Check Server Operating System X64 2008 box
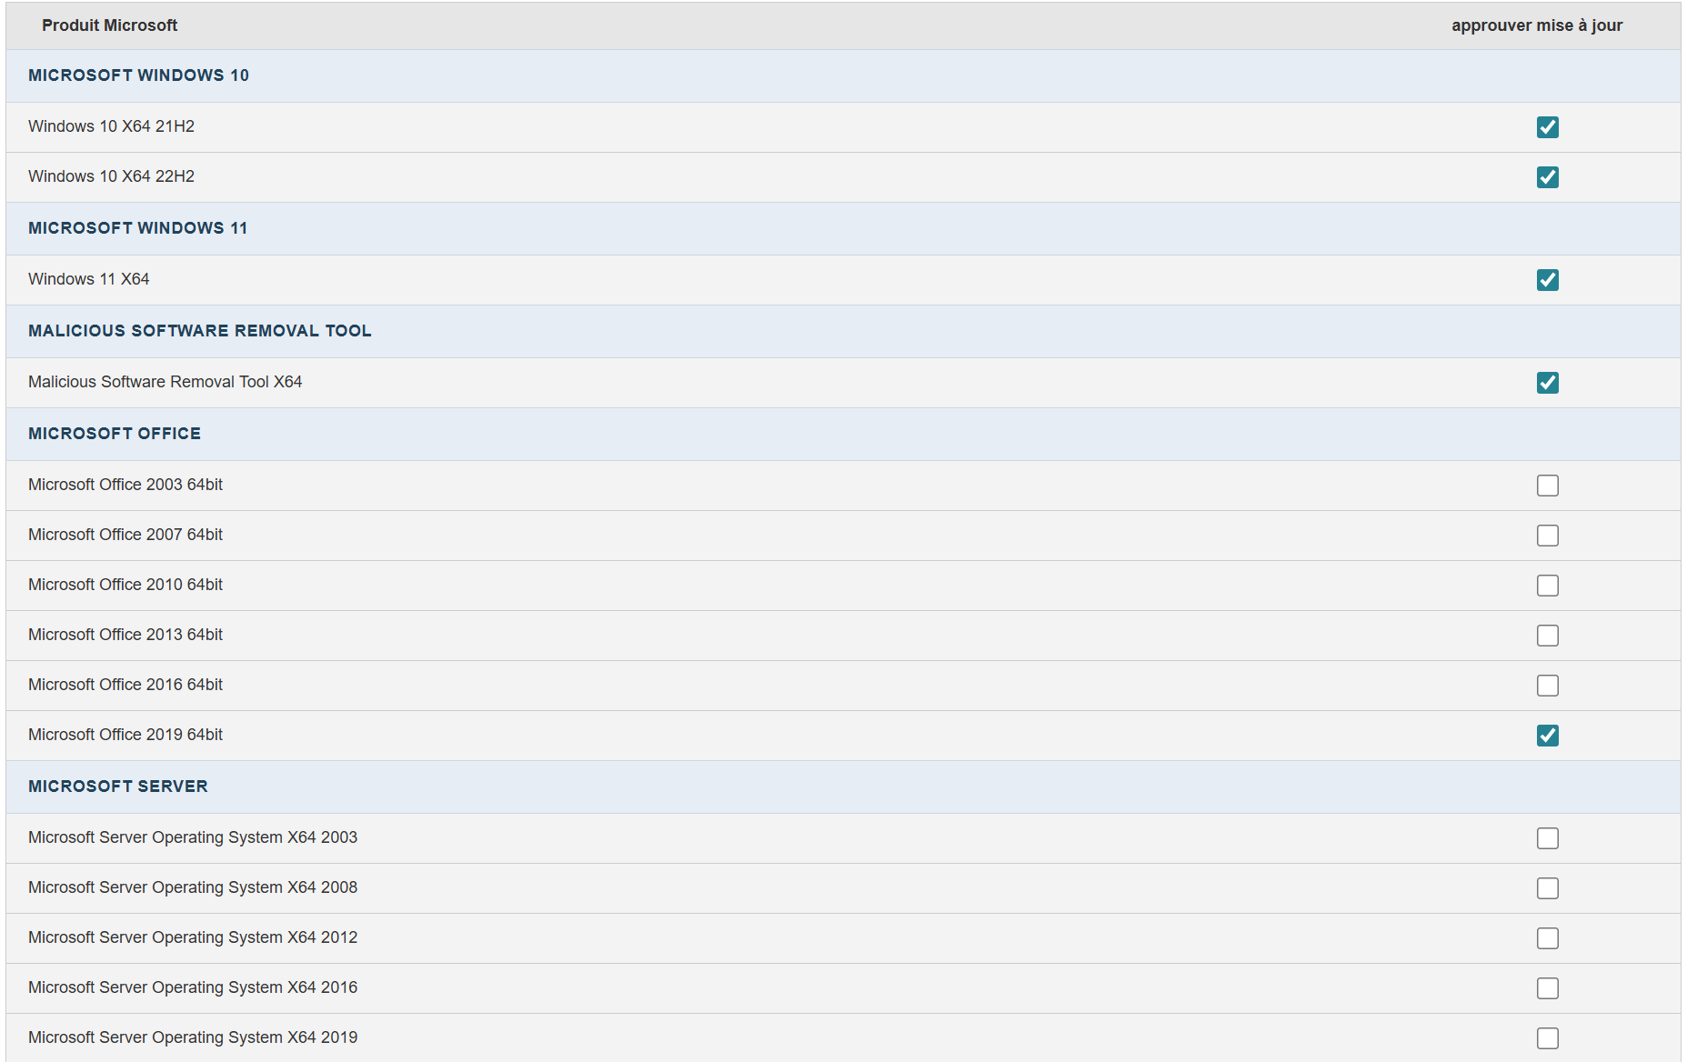 [1547, 888]
